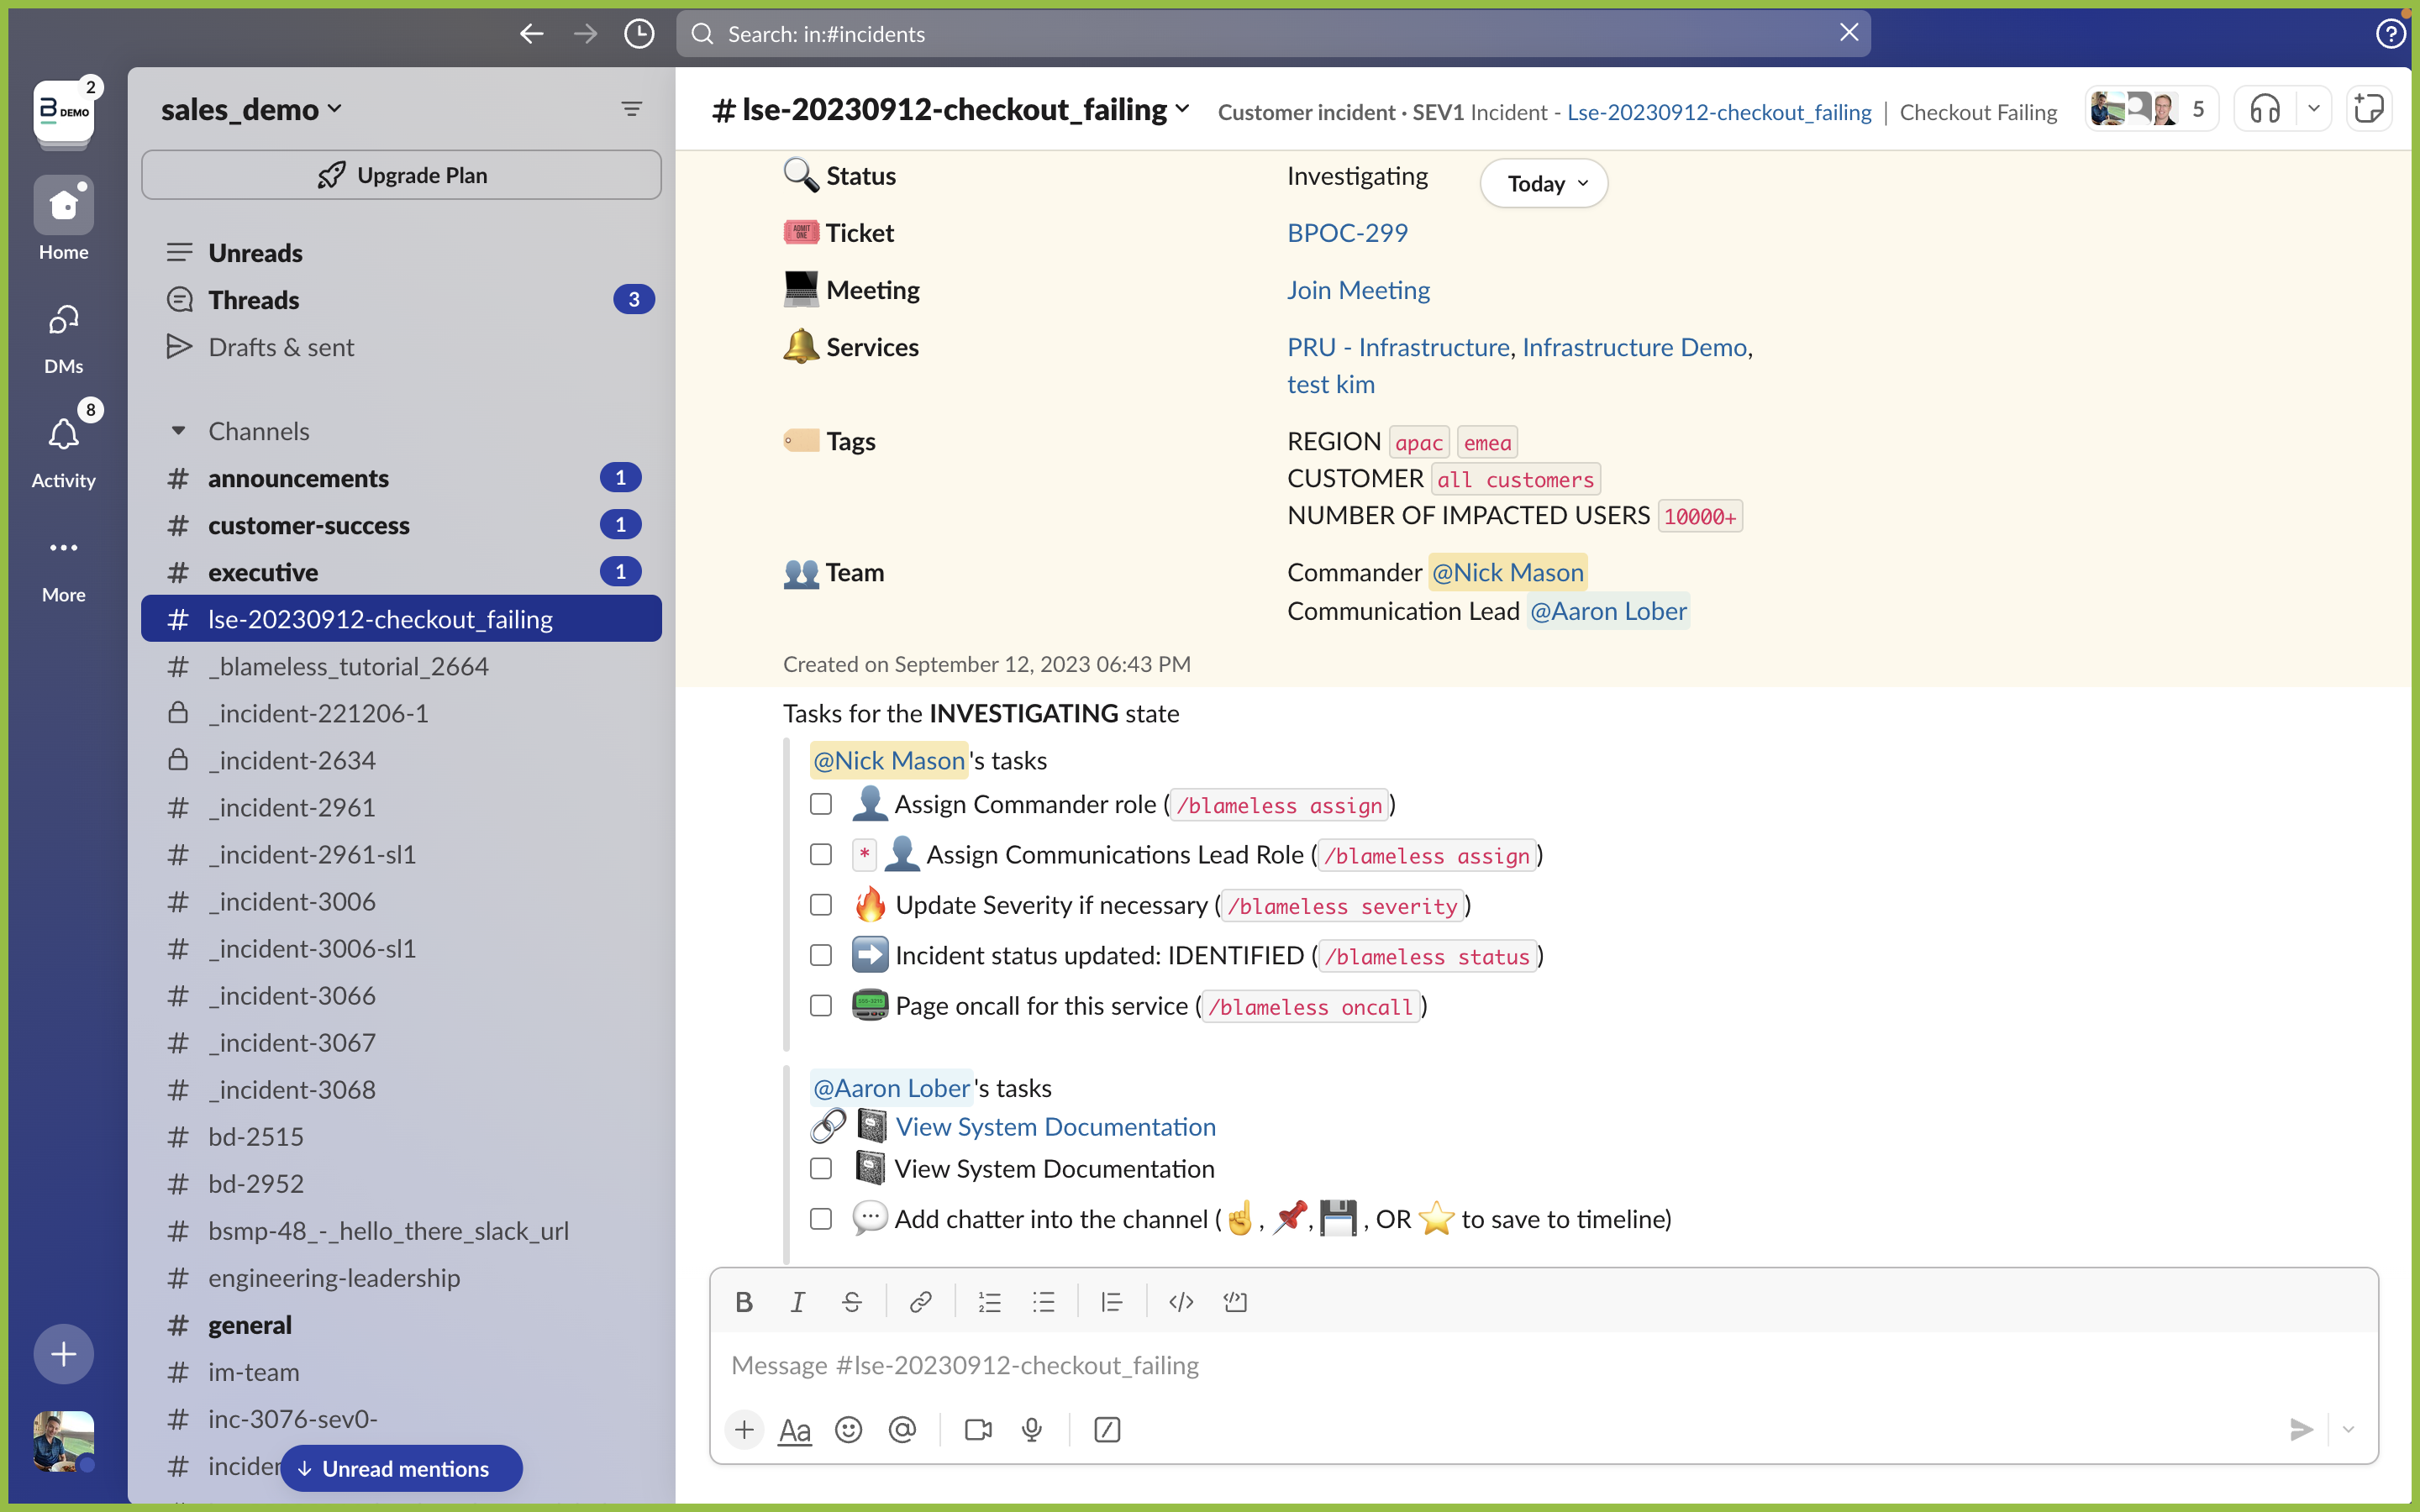Viewport: 2420px width, 1512px height.
Task: Collapse the Channels section
Action: (x=179, y=430)
